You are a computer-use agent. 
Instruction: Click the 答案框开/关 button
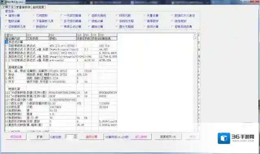click(x=168, y=137)
